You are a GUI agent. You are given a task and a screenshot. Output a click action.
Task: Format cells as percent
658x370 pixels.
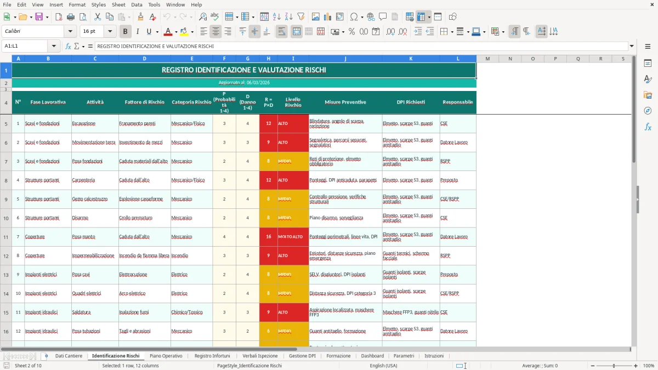351,32
